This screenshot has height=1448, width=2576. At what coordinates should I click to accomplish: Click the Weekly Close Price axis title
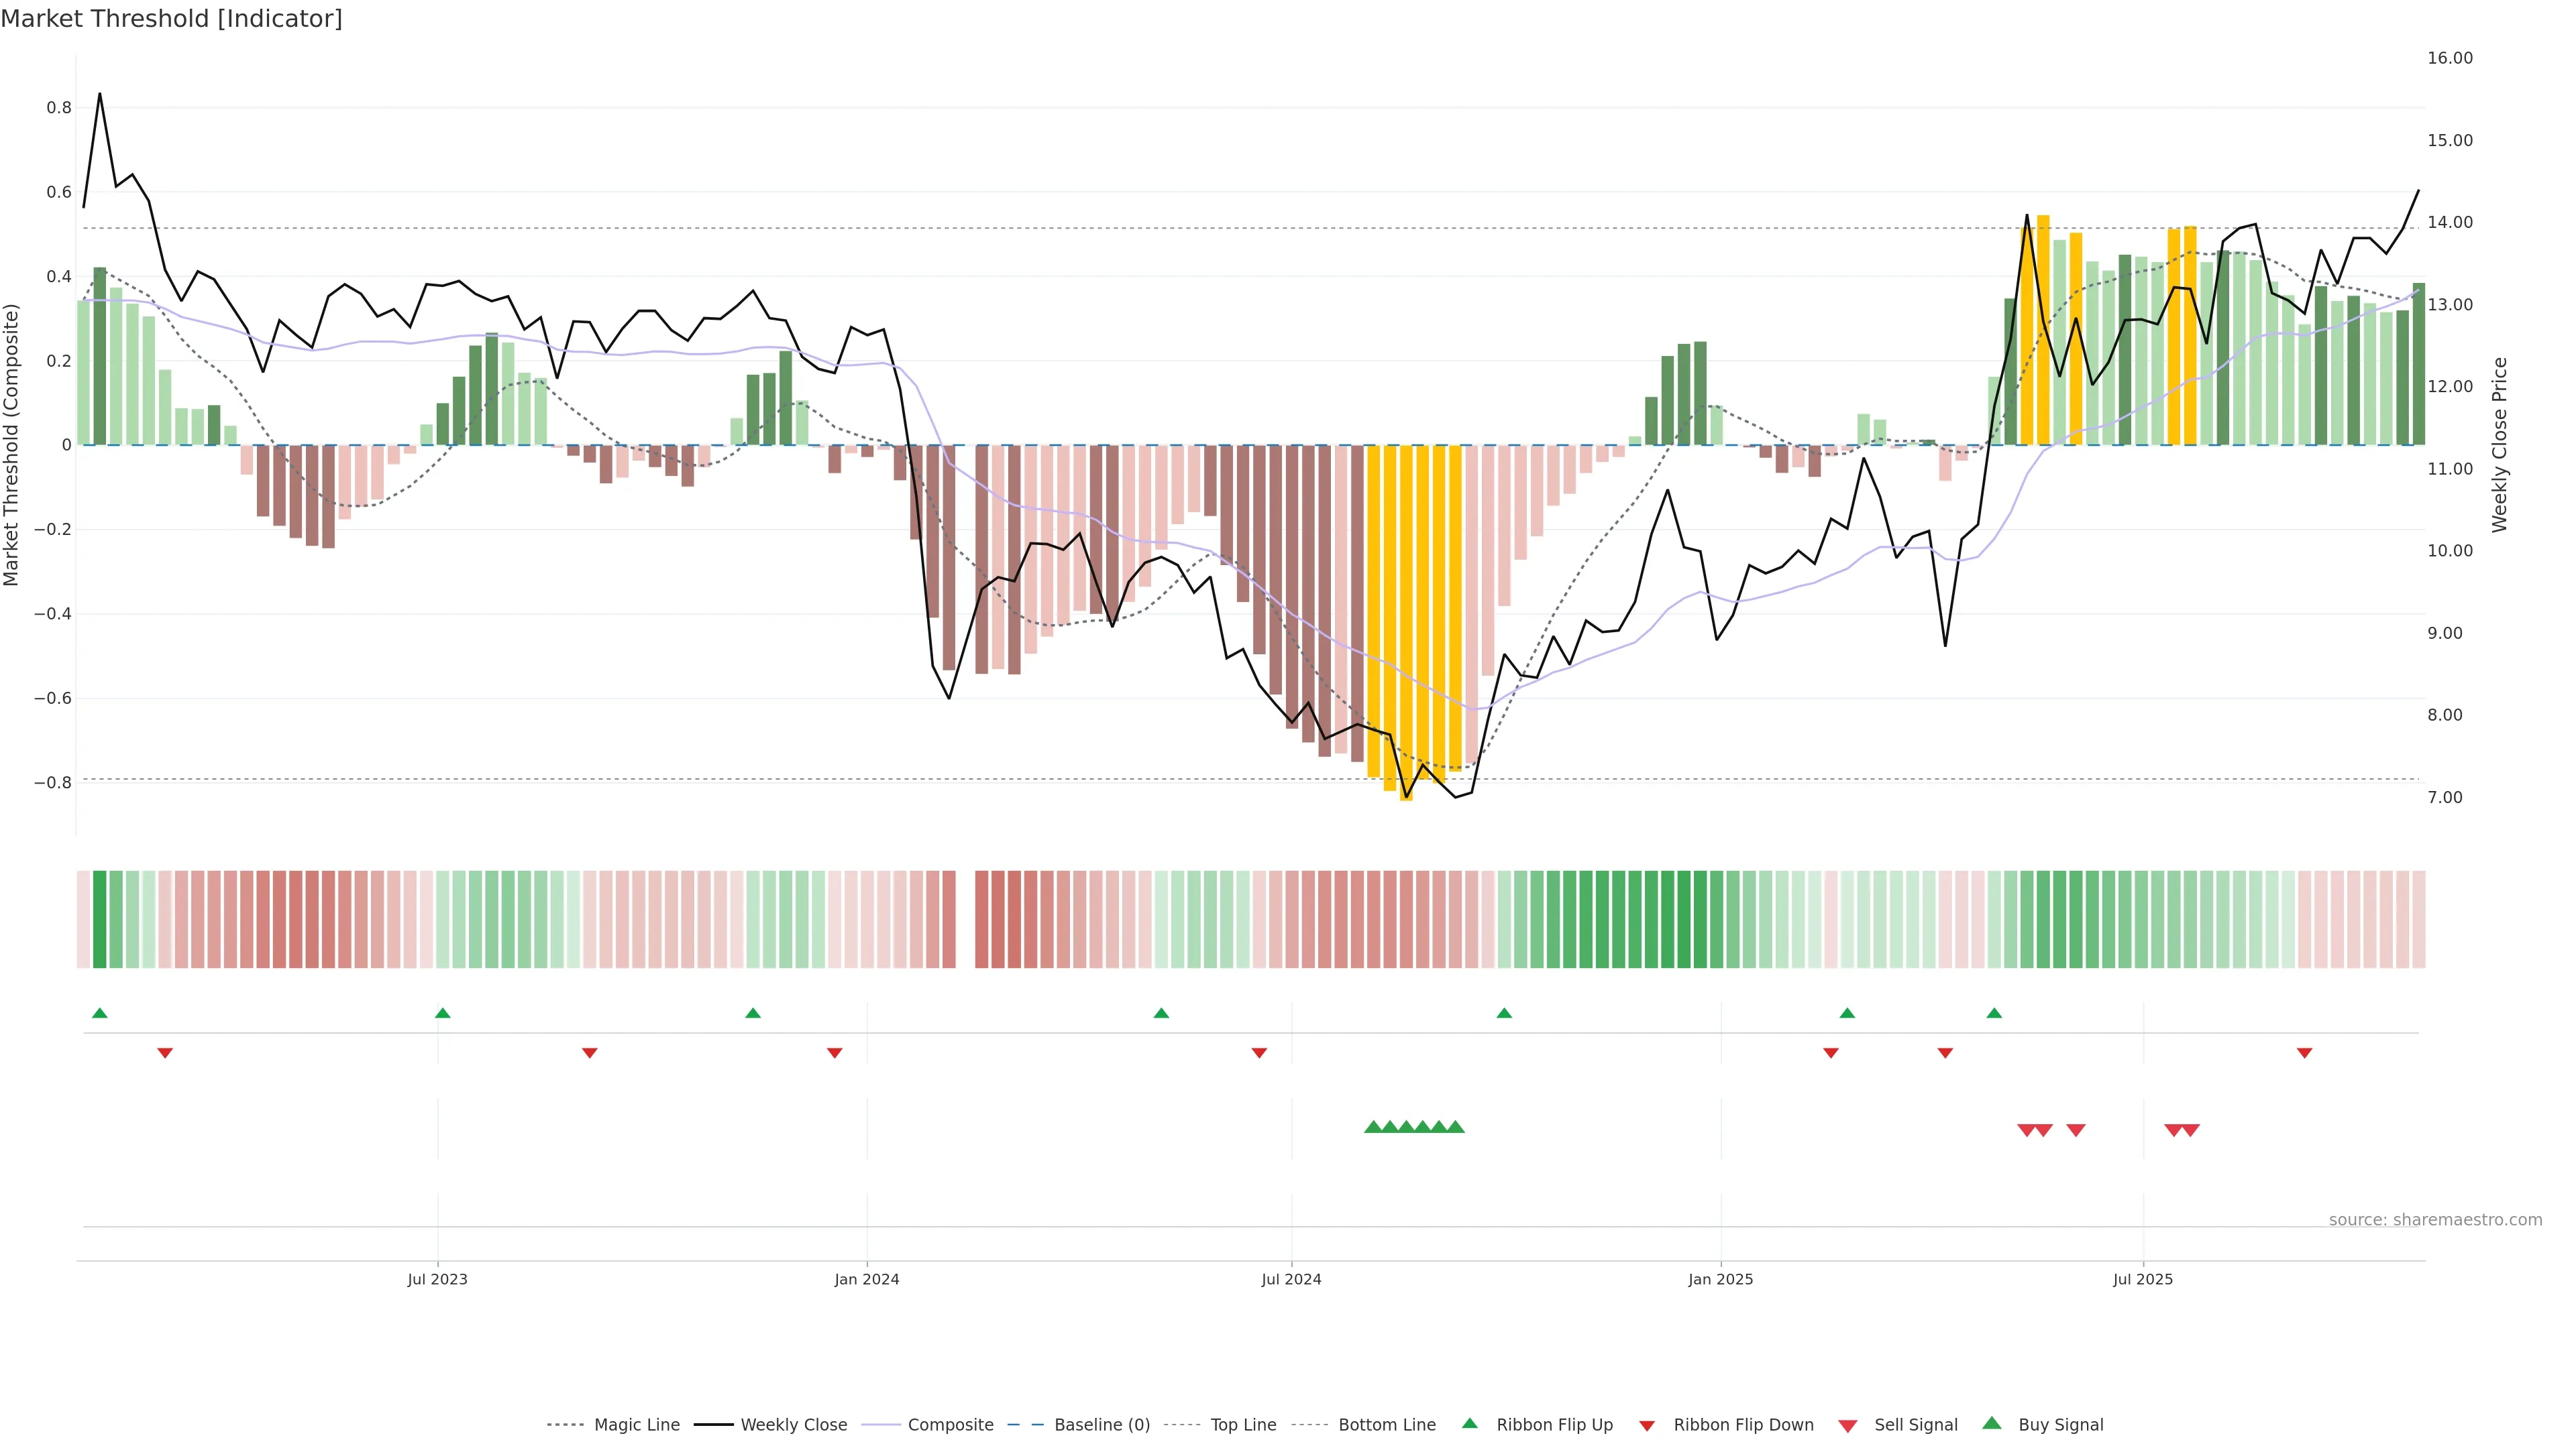[2499, 444]
